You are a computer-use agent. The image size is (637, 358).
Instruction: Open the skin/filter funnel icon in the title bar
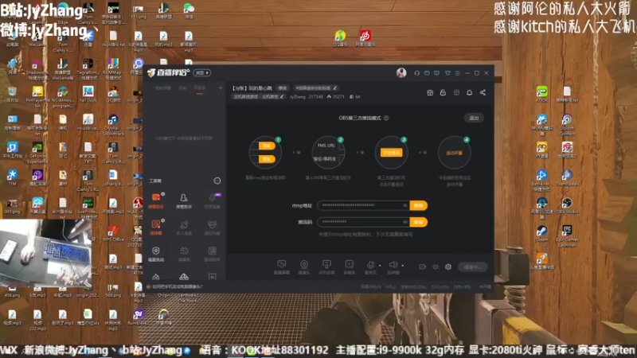pos(447,73)
